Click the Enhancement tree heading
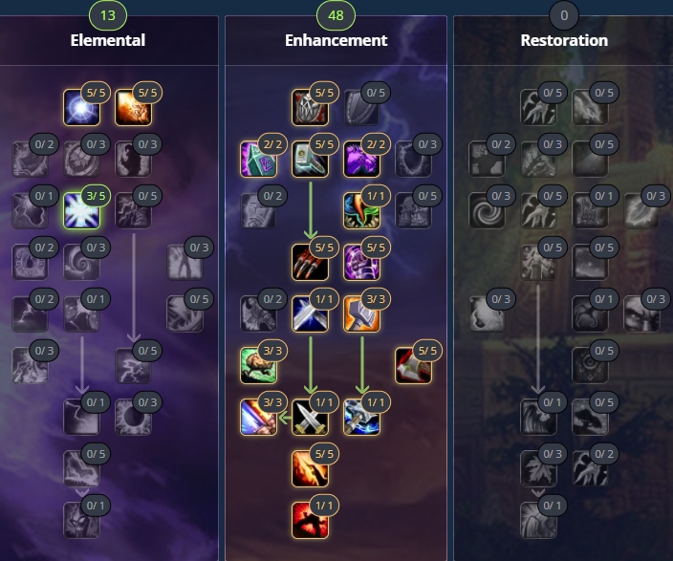Viewport: 673px width, 561px height. 336,40
